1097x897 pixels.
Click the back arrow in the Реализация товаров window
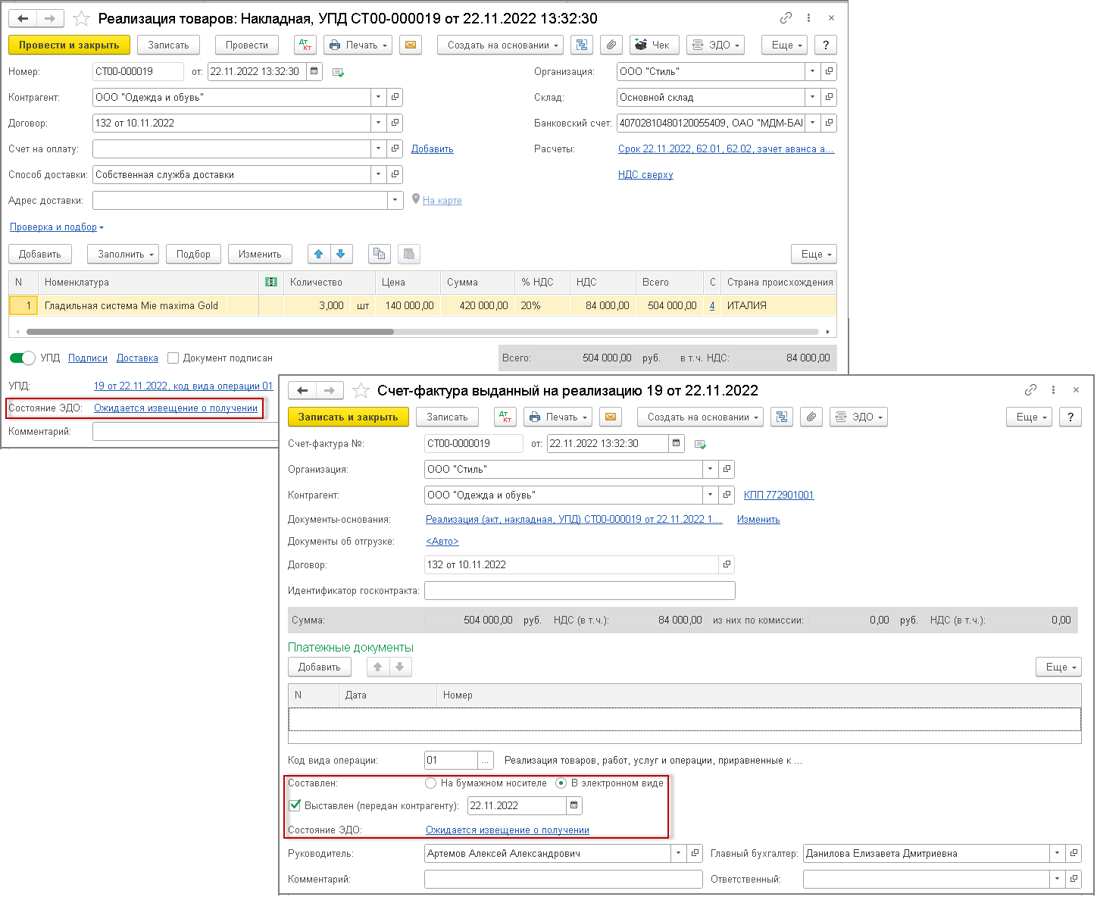coord(23,18)
